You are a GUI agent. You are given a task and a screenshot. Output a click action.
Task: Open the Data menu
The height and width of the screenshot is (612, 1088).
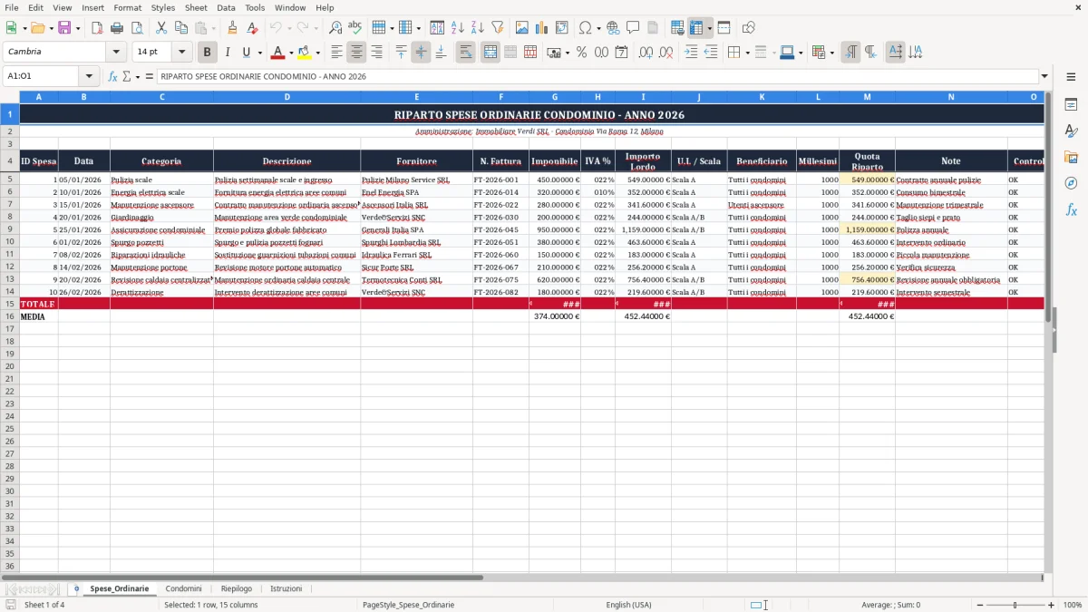[226, 7]
